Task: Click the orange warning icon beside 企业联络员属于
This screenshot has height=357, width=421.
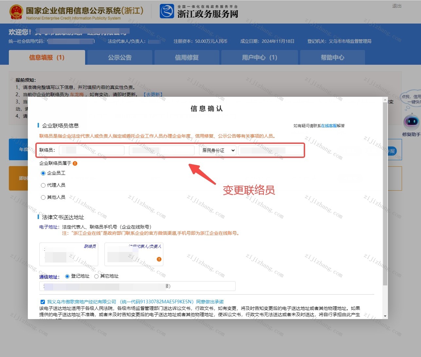Action: pos(75,163)
